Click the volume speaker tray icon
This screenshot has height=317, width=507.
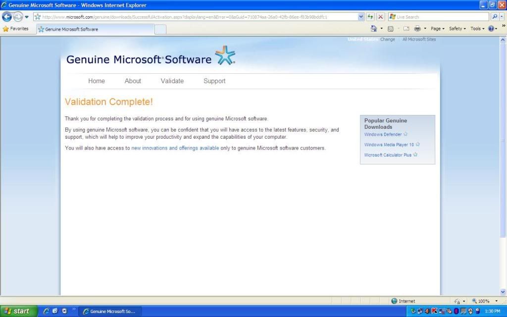[427, 311]
